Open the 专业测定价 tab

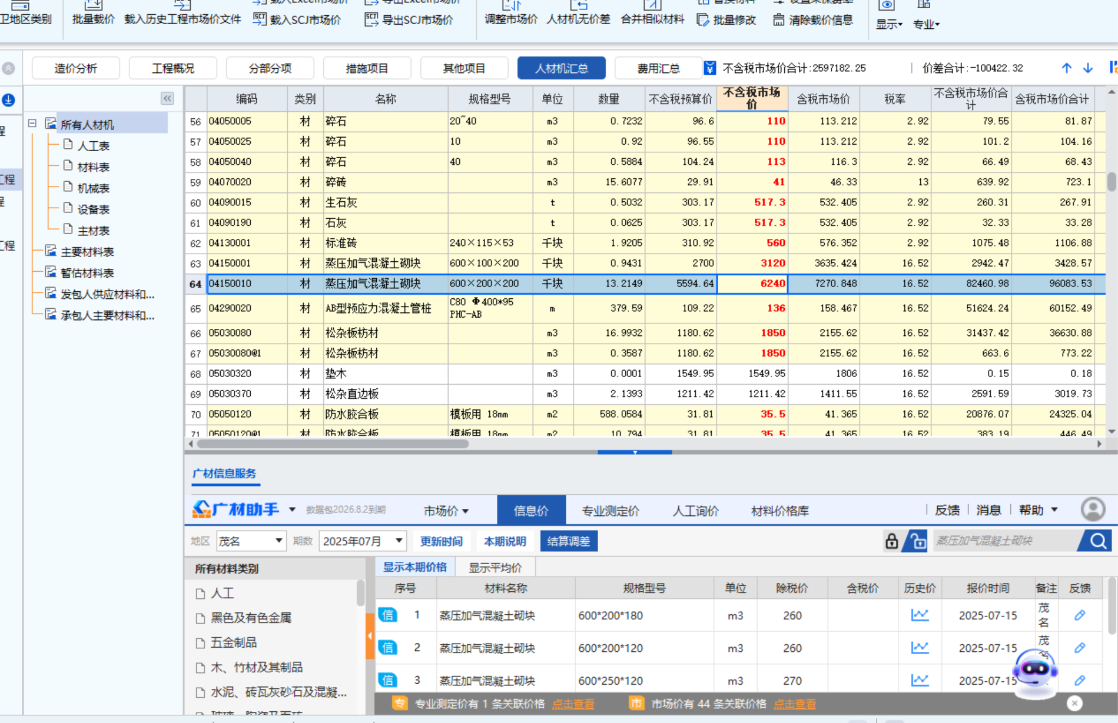click(610, 510)
